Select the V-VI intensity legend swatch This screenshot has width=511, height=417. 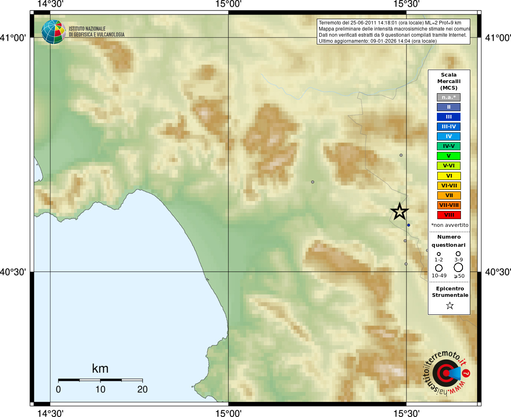click(x=449, y=166)
